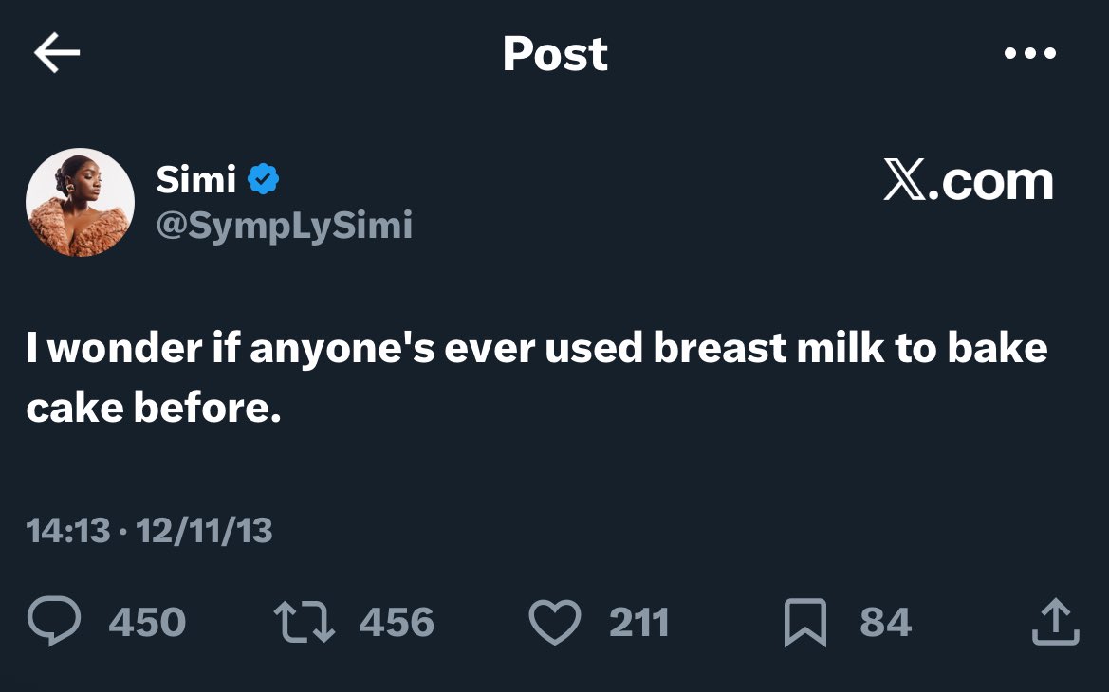This screenshot has height=692, width=1109.
Task: Share the post via upload arrow icon
Action: 1055,622
